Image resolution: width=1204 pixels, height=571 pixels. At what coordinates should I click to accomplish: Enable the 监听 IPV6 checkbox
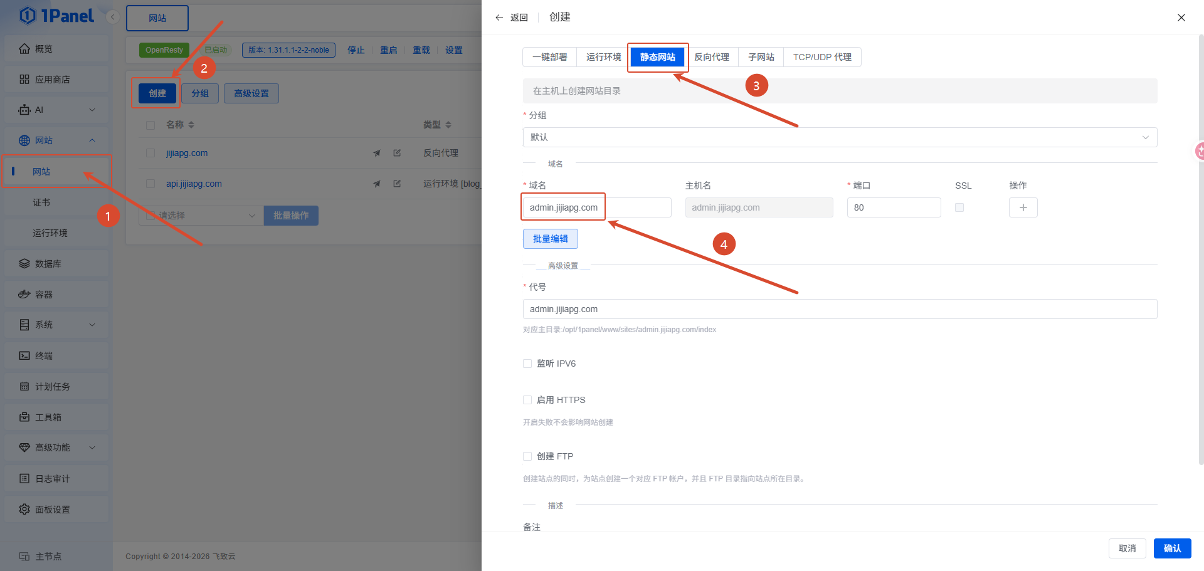click(x=527, y=364)
